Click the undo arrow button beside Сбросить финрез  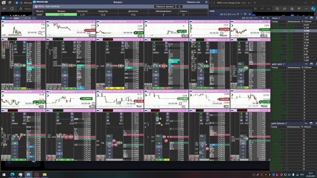click(x=179, y=6)
